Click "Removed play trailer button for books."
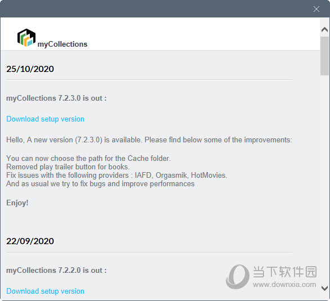The image size is (330, 301). [x=68, y=167]
